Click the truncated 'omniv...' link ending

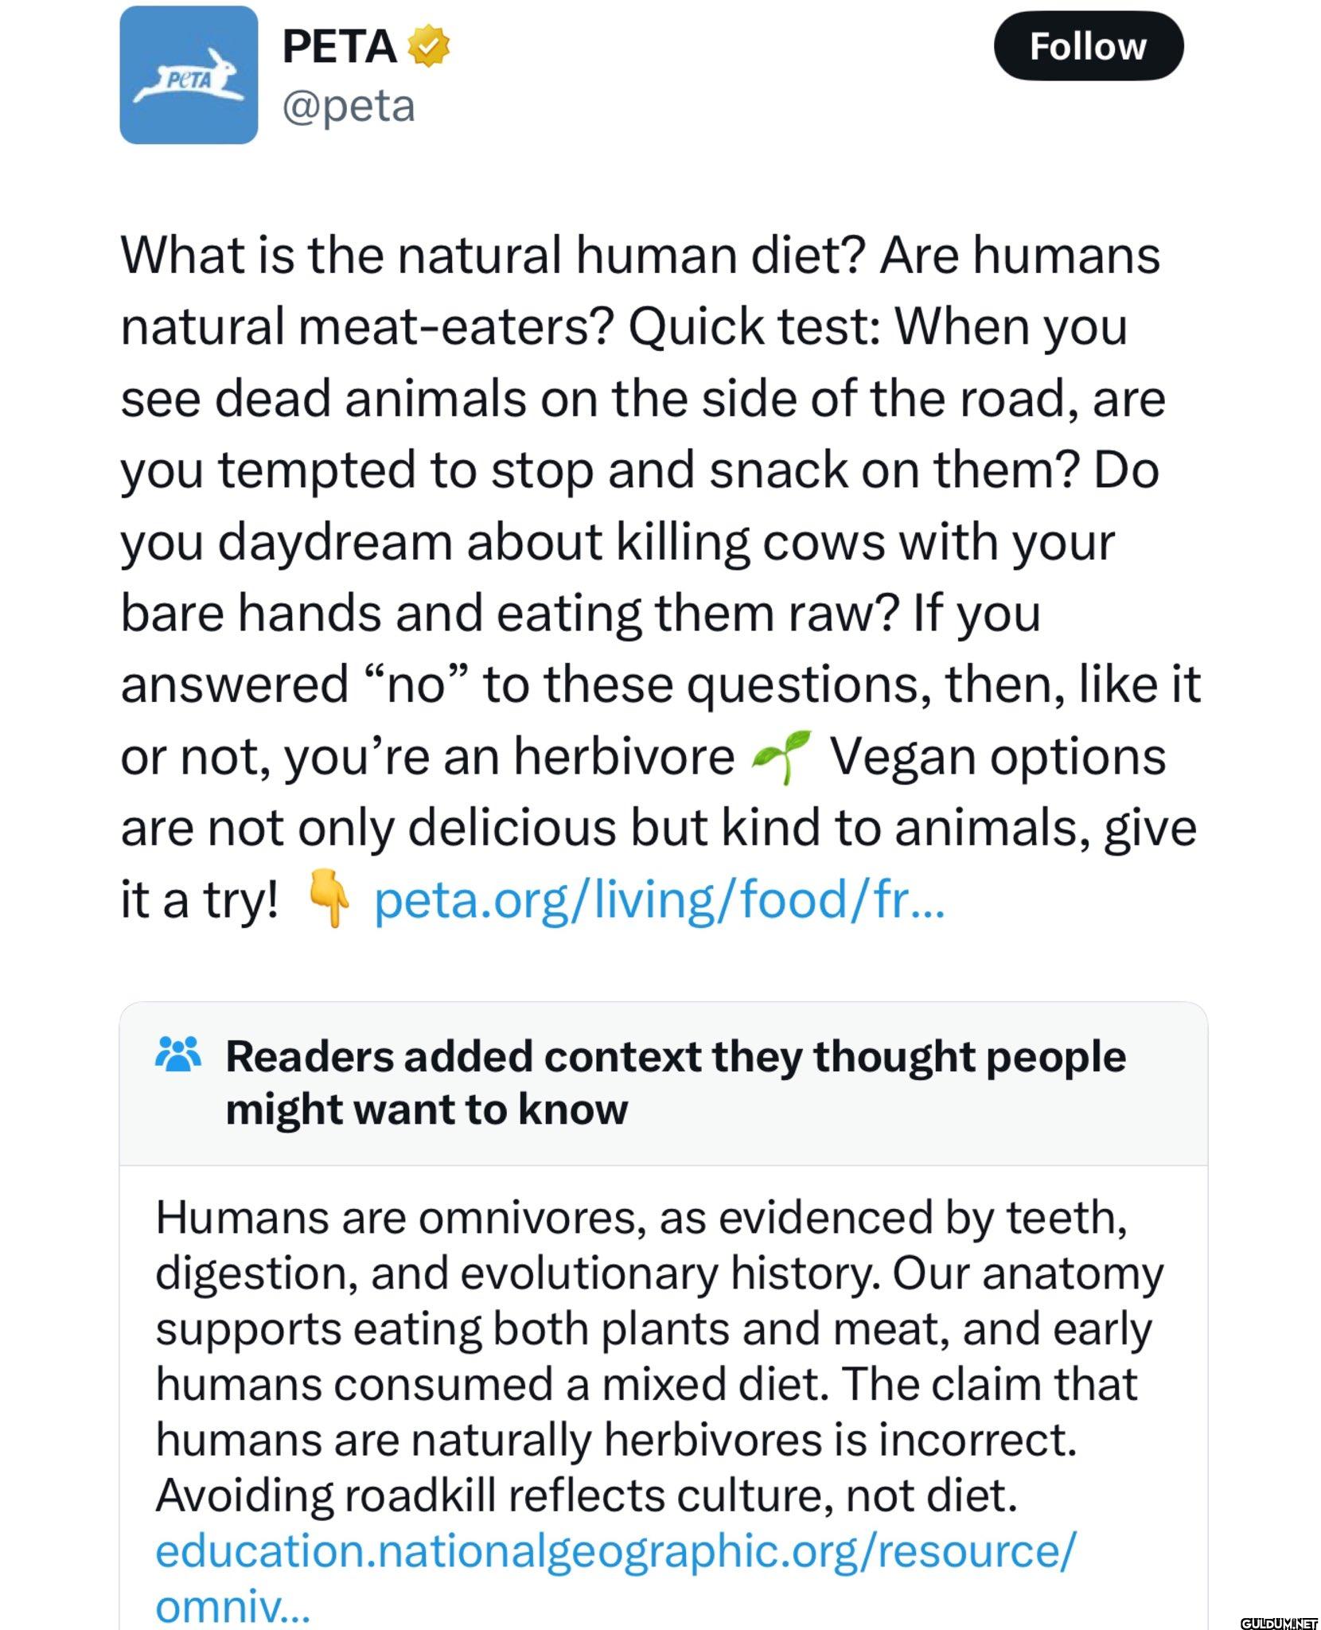click(x=232, y=1606)
